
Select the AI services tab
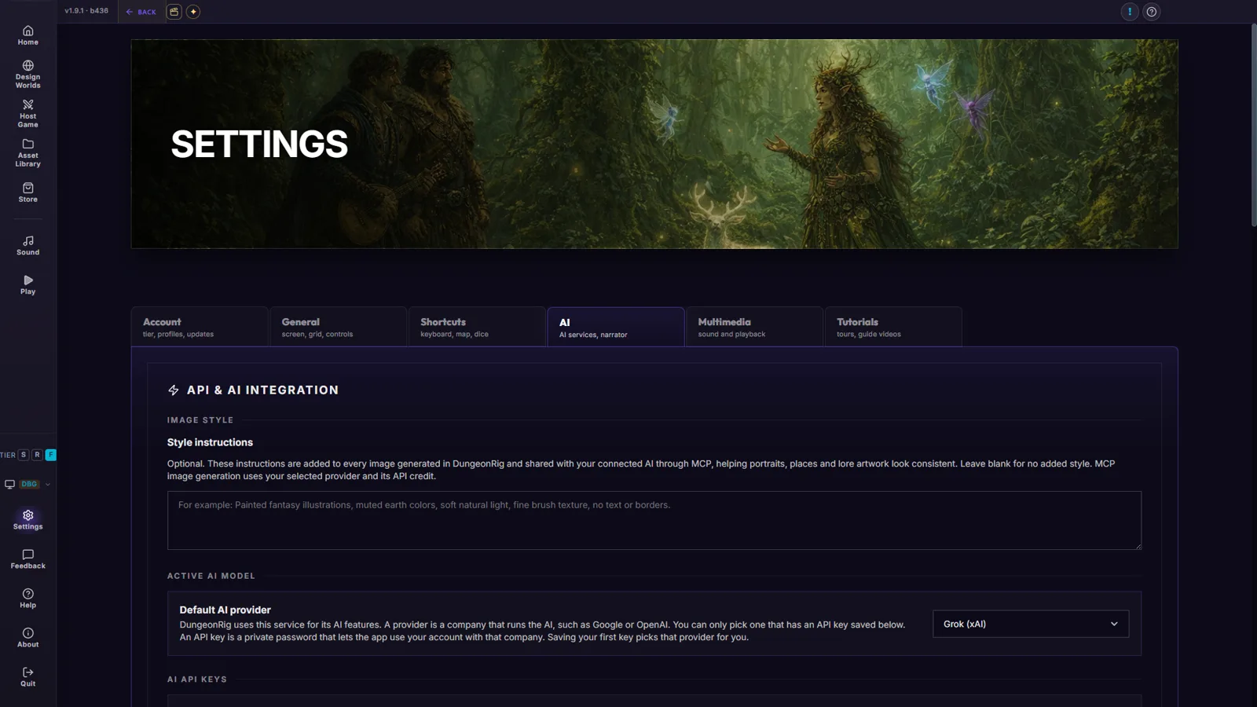pyautogui.click(x=615, y=327)
